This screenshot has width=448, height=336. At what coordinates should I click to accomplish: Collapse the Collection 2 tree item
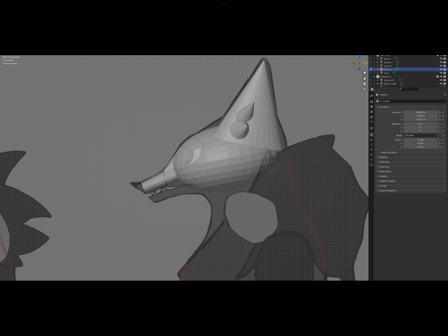pos(374,77)
